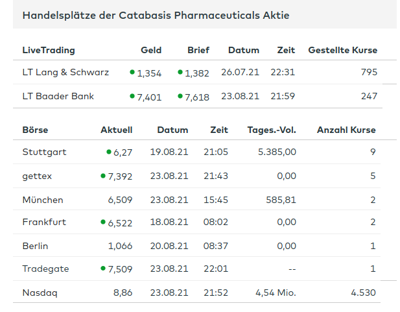Viewport: 400px width, 312px height.
Task: Click green live indicator in Frankfurt row
Action: pos(102,222)
